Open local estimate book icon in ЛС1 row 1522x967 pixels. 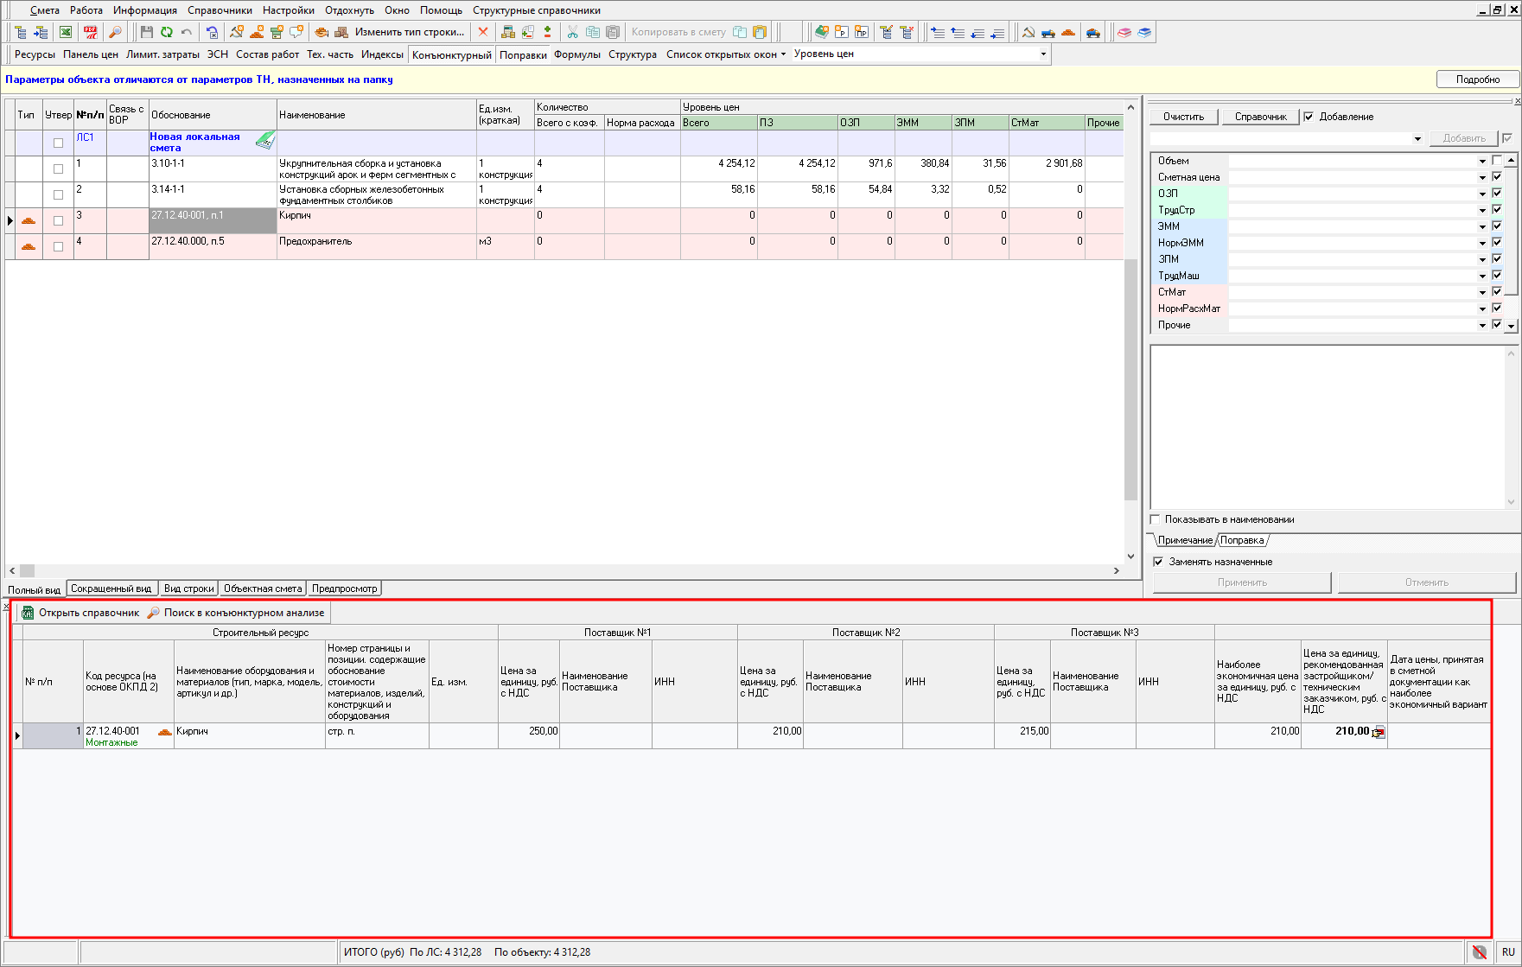[x=265, y=140]
